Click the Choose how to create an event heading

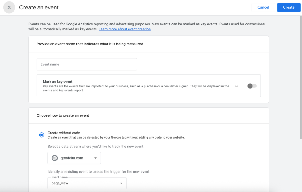click(63, 115)
